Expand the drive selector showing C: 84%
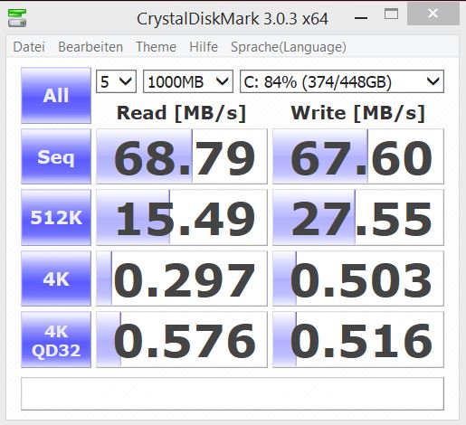 [342, 81]
